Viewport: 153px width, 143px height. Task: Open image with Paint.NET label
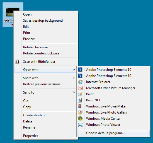point(93,100)
